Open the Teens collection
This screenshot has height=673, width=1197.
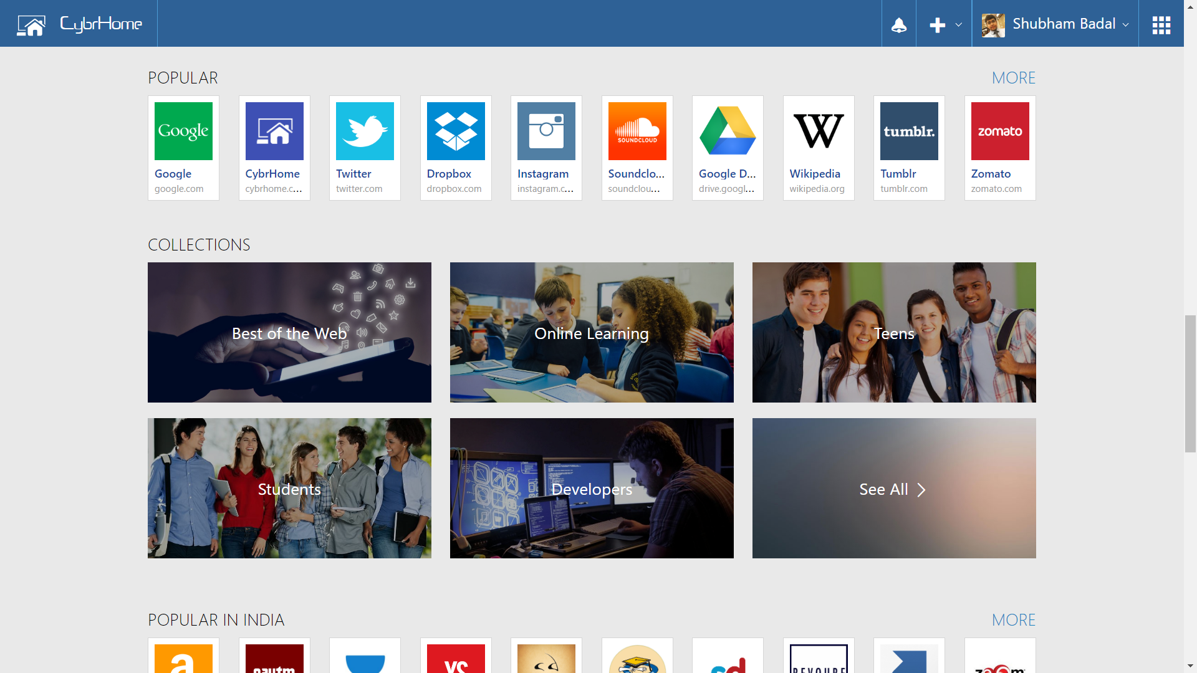(894, 332)
